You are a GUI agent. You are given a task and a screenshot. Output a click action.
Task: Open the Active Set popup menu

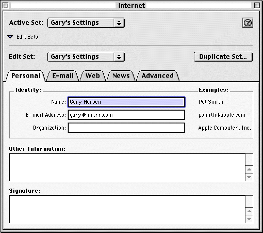(86, 23)
